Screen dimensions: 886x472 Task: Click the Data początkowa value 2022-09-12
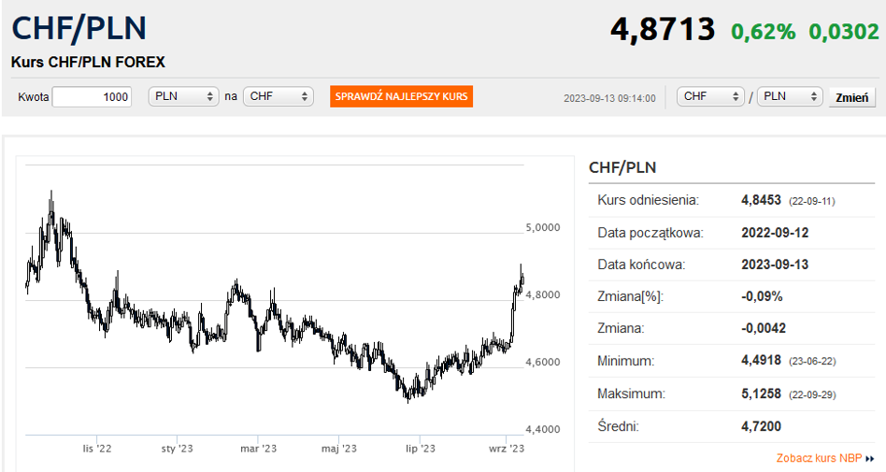775,233
